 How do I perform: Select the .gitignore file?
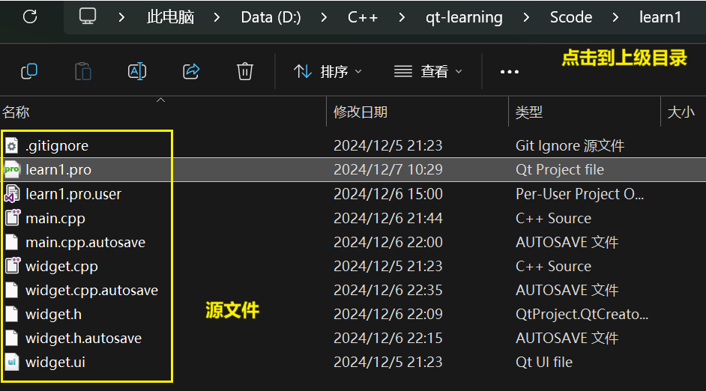click(x=57, y=145)
